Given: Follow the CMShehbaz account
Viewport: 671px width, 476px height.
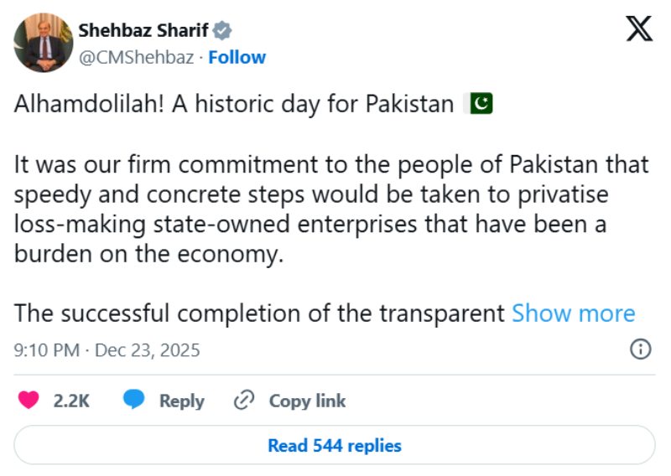Looking at the screenshot, I should tap(237, 57).
